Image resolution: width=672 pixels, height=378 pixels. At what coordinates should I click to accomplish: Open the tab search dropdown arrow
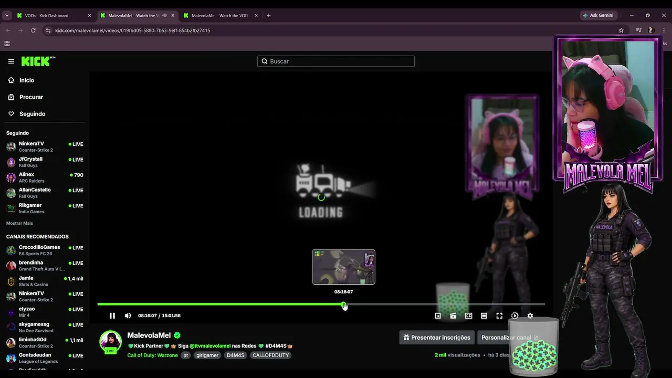click(x=7, y=16)
